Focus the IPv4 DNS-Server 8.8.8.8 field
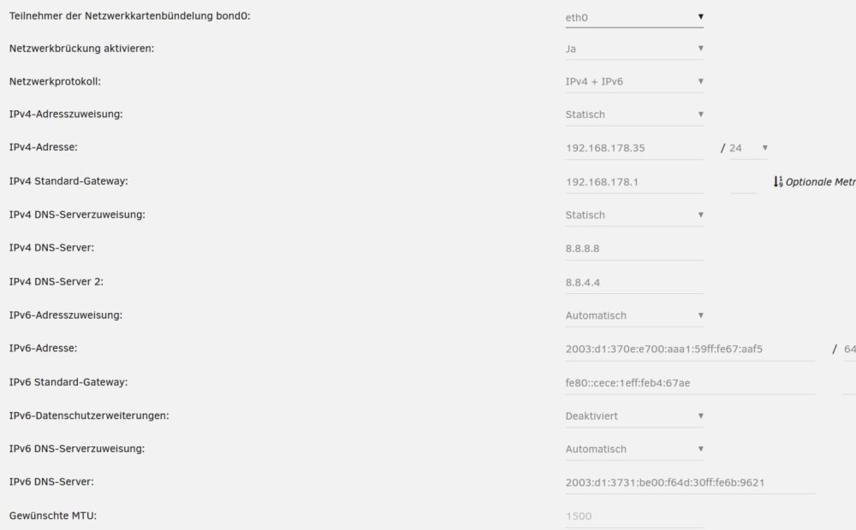 (634, 249)
